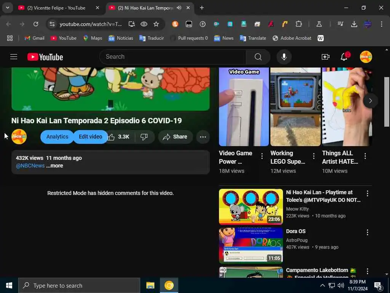The width and height of the screenshot is (390, 293).
Task: Open the Analytics button
Action: tap(57, 137)
